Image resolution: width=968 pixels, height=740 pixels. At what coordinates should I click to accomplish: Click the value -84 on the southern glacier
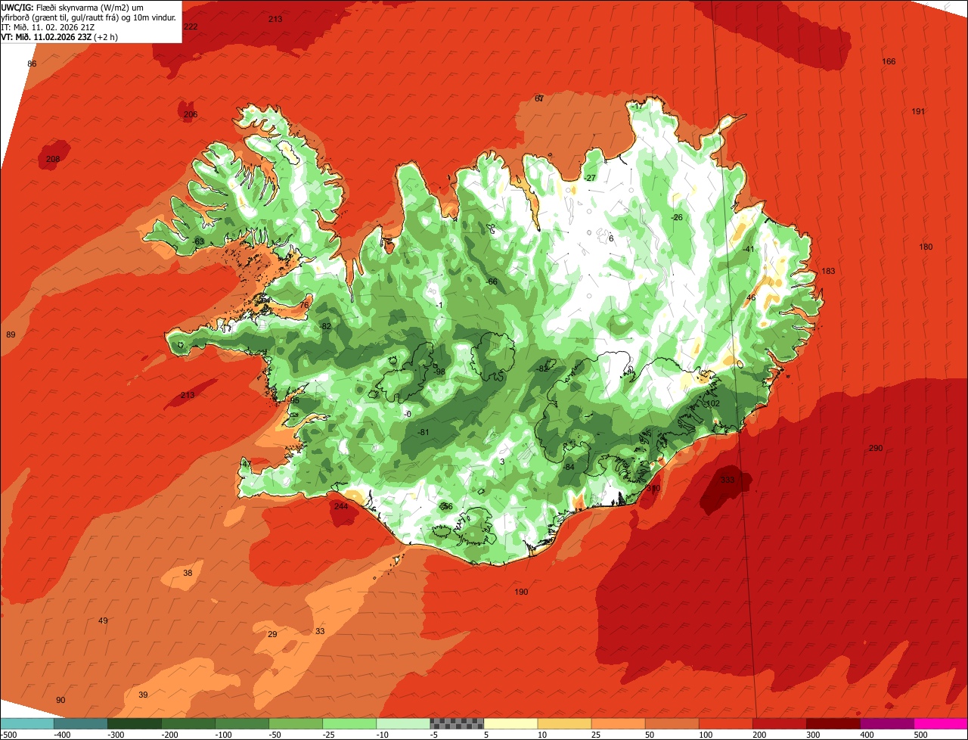pos(569,467)
